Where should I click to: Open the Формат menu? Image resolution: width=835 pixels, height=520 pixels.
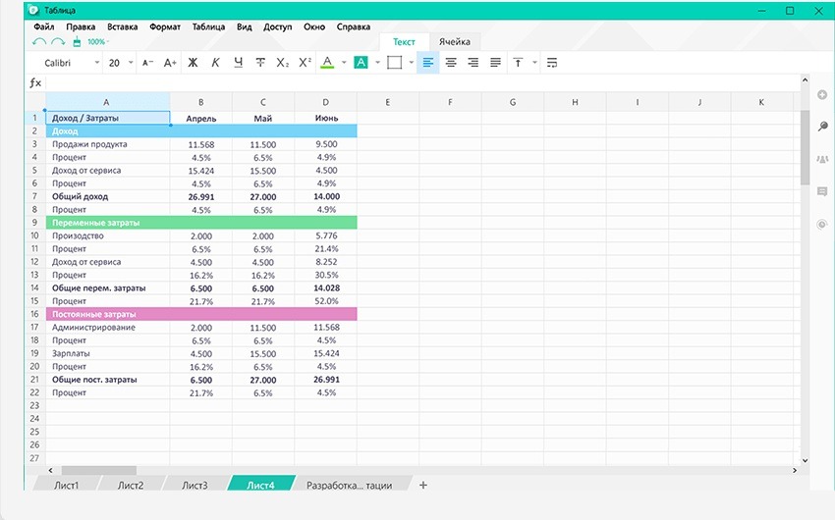[164, 27]
